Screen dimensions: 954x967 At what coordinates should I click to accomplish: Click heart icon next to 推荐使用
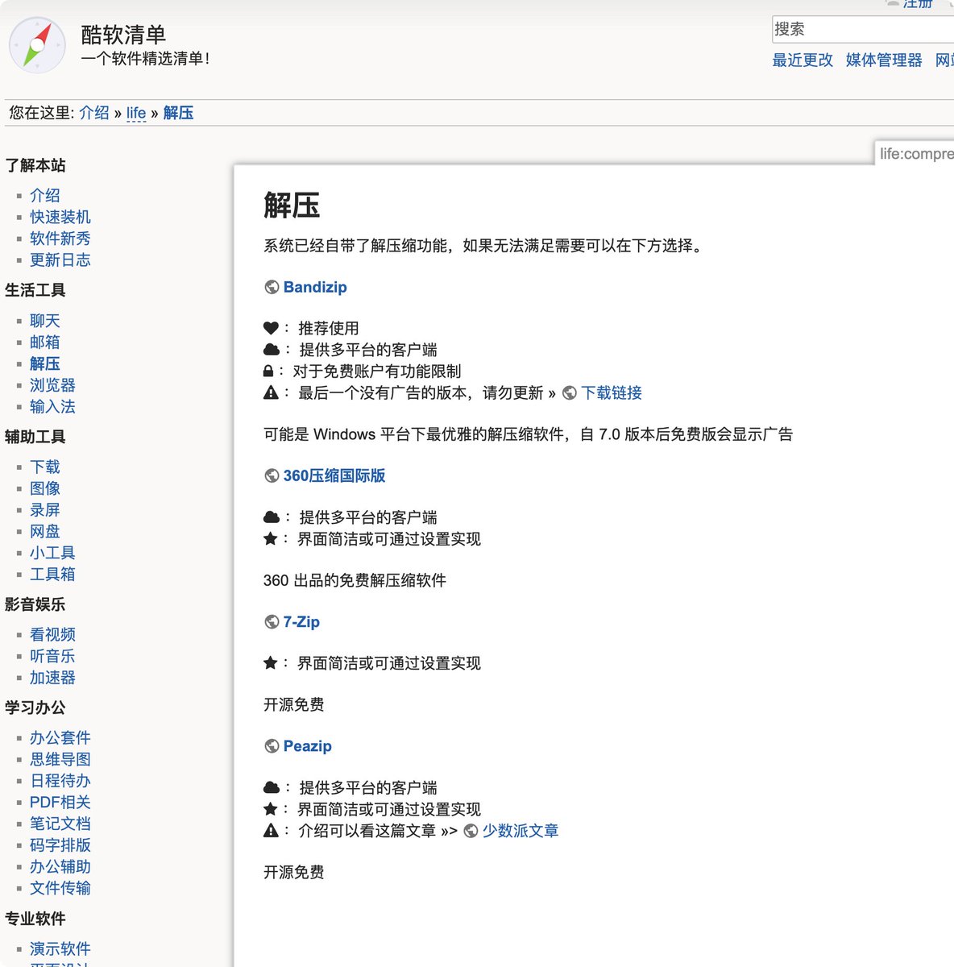(x=271, y=328)
